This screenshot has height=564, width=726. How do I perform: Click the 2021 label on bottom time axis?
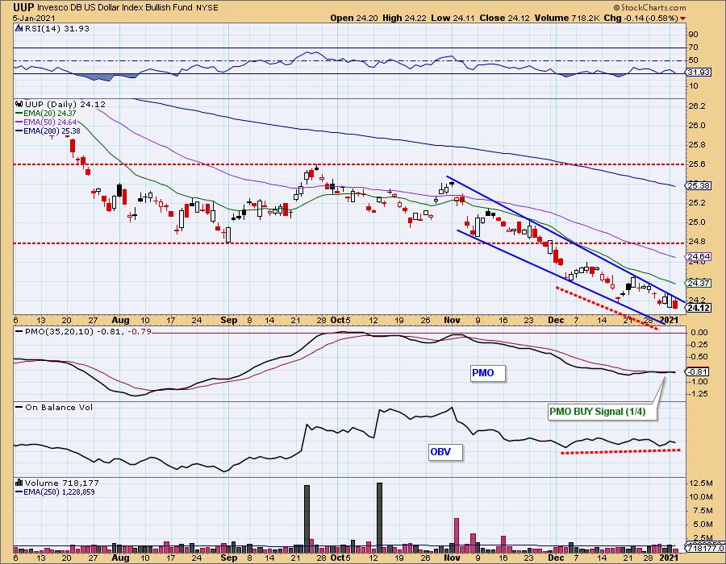[x=669, y=558]
